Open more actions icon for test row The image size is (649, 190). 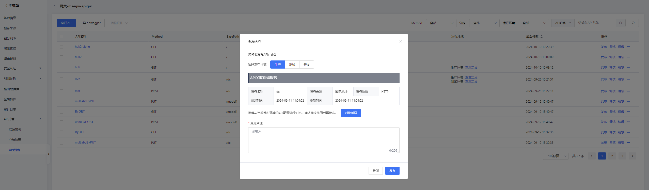(628, 91)
